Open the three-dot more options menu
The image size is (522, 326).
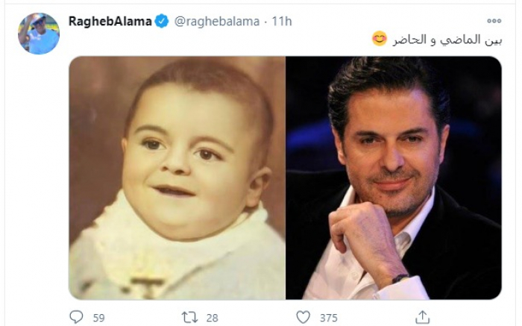click(494, 21)
